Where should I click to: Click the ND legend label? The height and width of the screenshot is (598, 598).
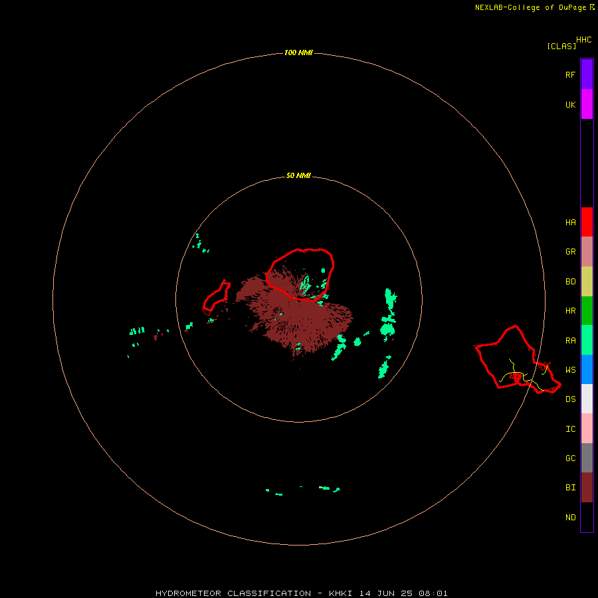coord(570,518)
